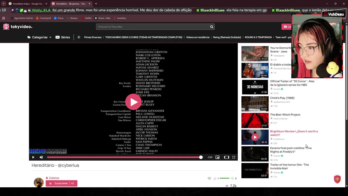
Task: Click the red shield cookie icon
Action: (x=337, y=179)
